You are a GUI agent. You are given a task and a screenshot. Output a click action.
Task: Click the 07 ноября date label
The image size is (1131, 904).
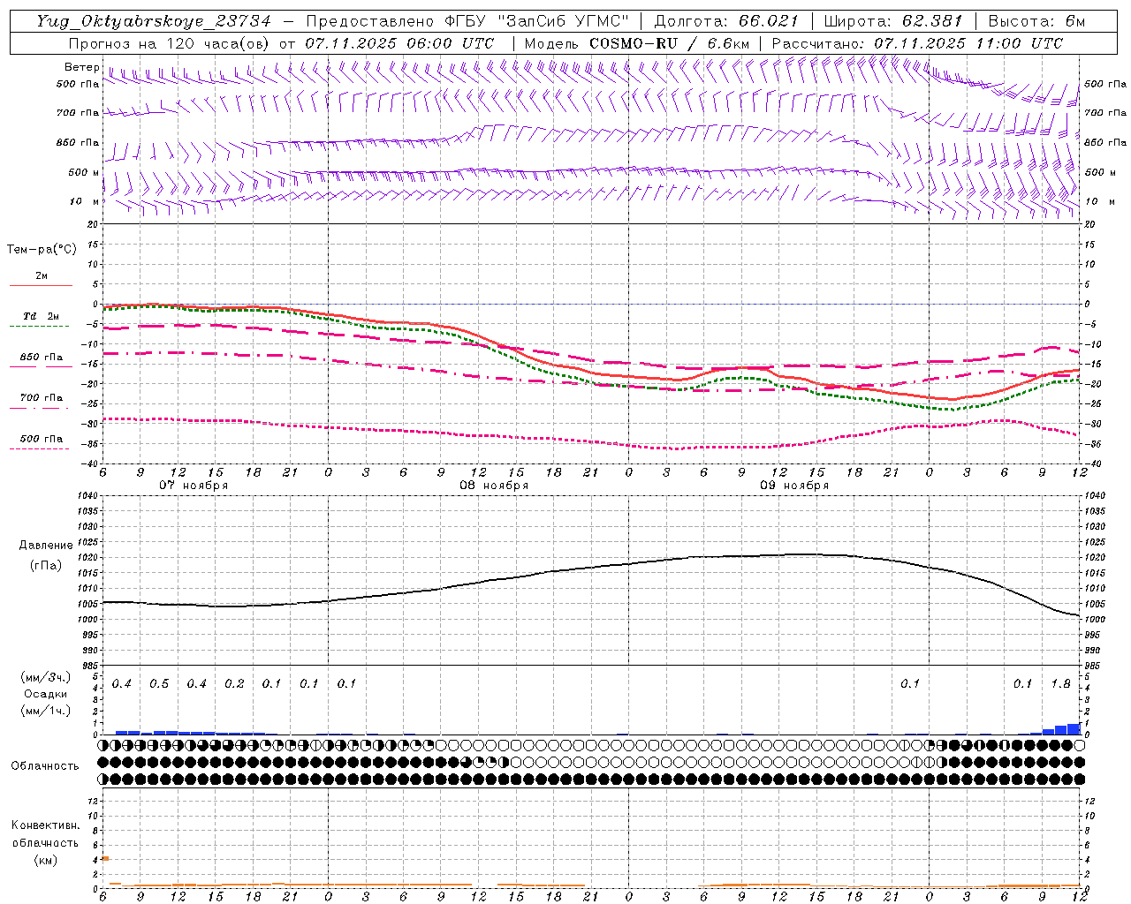click(x=194, y=486)
